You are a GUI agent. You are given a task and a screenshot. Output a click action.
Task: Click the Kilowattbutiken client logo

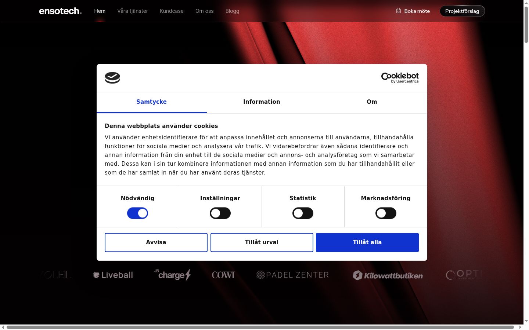click(x=388, y=275)
